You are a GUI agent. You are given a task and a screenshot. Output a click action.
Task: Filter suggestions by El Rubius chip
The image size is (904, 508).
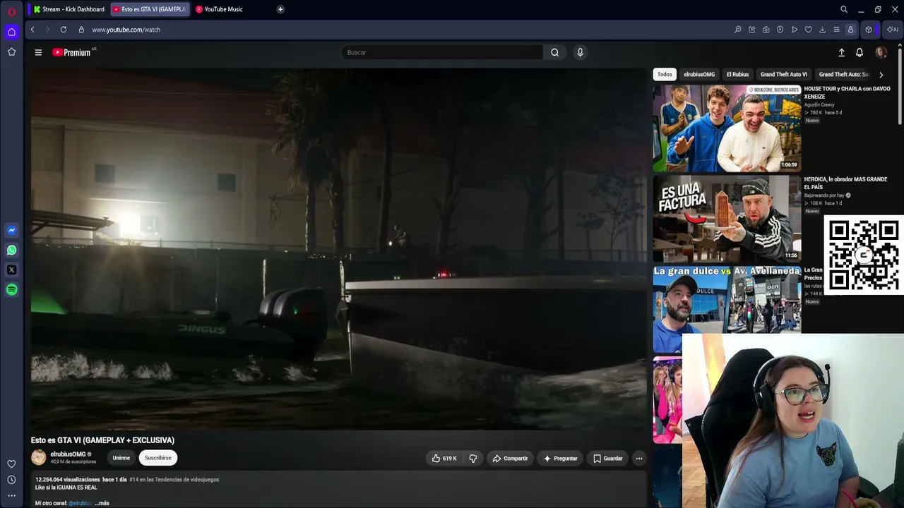pos(737,74)
